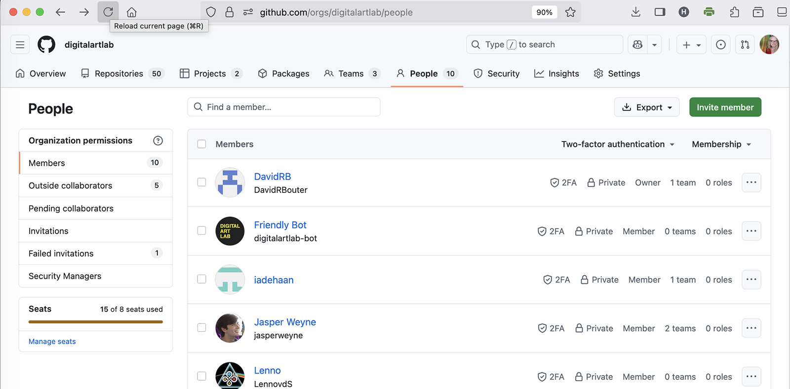
Task: Reload the current page
Action: [x=108, y=12]
